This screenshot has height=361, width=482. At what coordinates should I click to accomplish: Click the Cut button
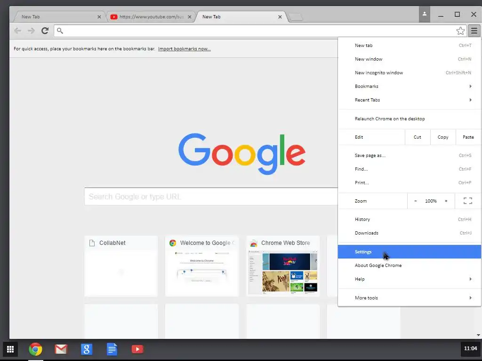pyautogui.click(x=418, y=137)
